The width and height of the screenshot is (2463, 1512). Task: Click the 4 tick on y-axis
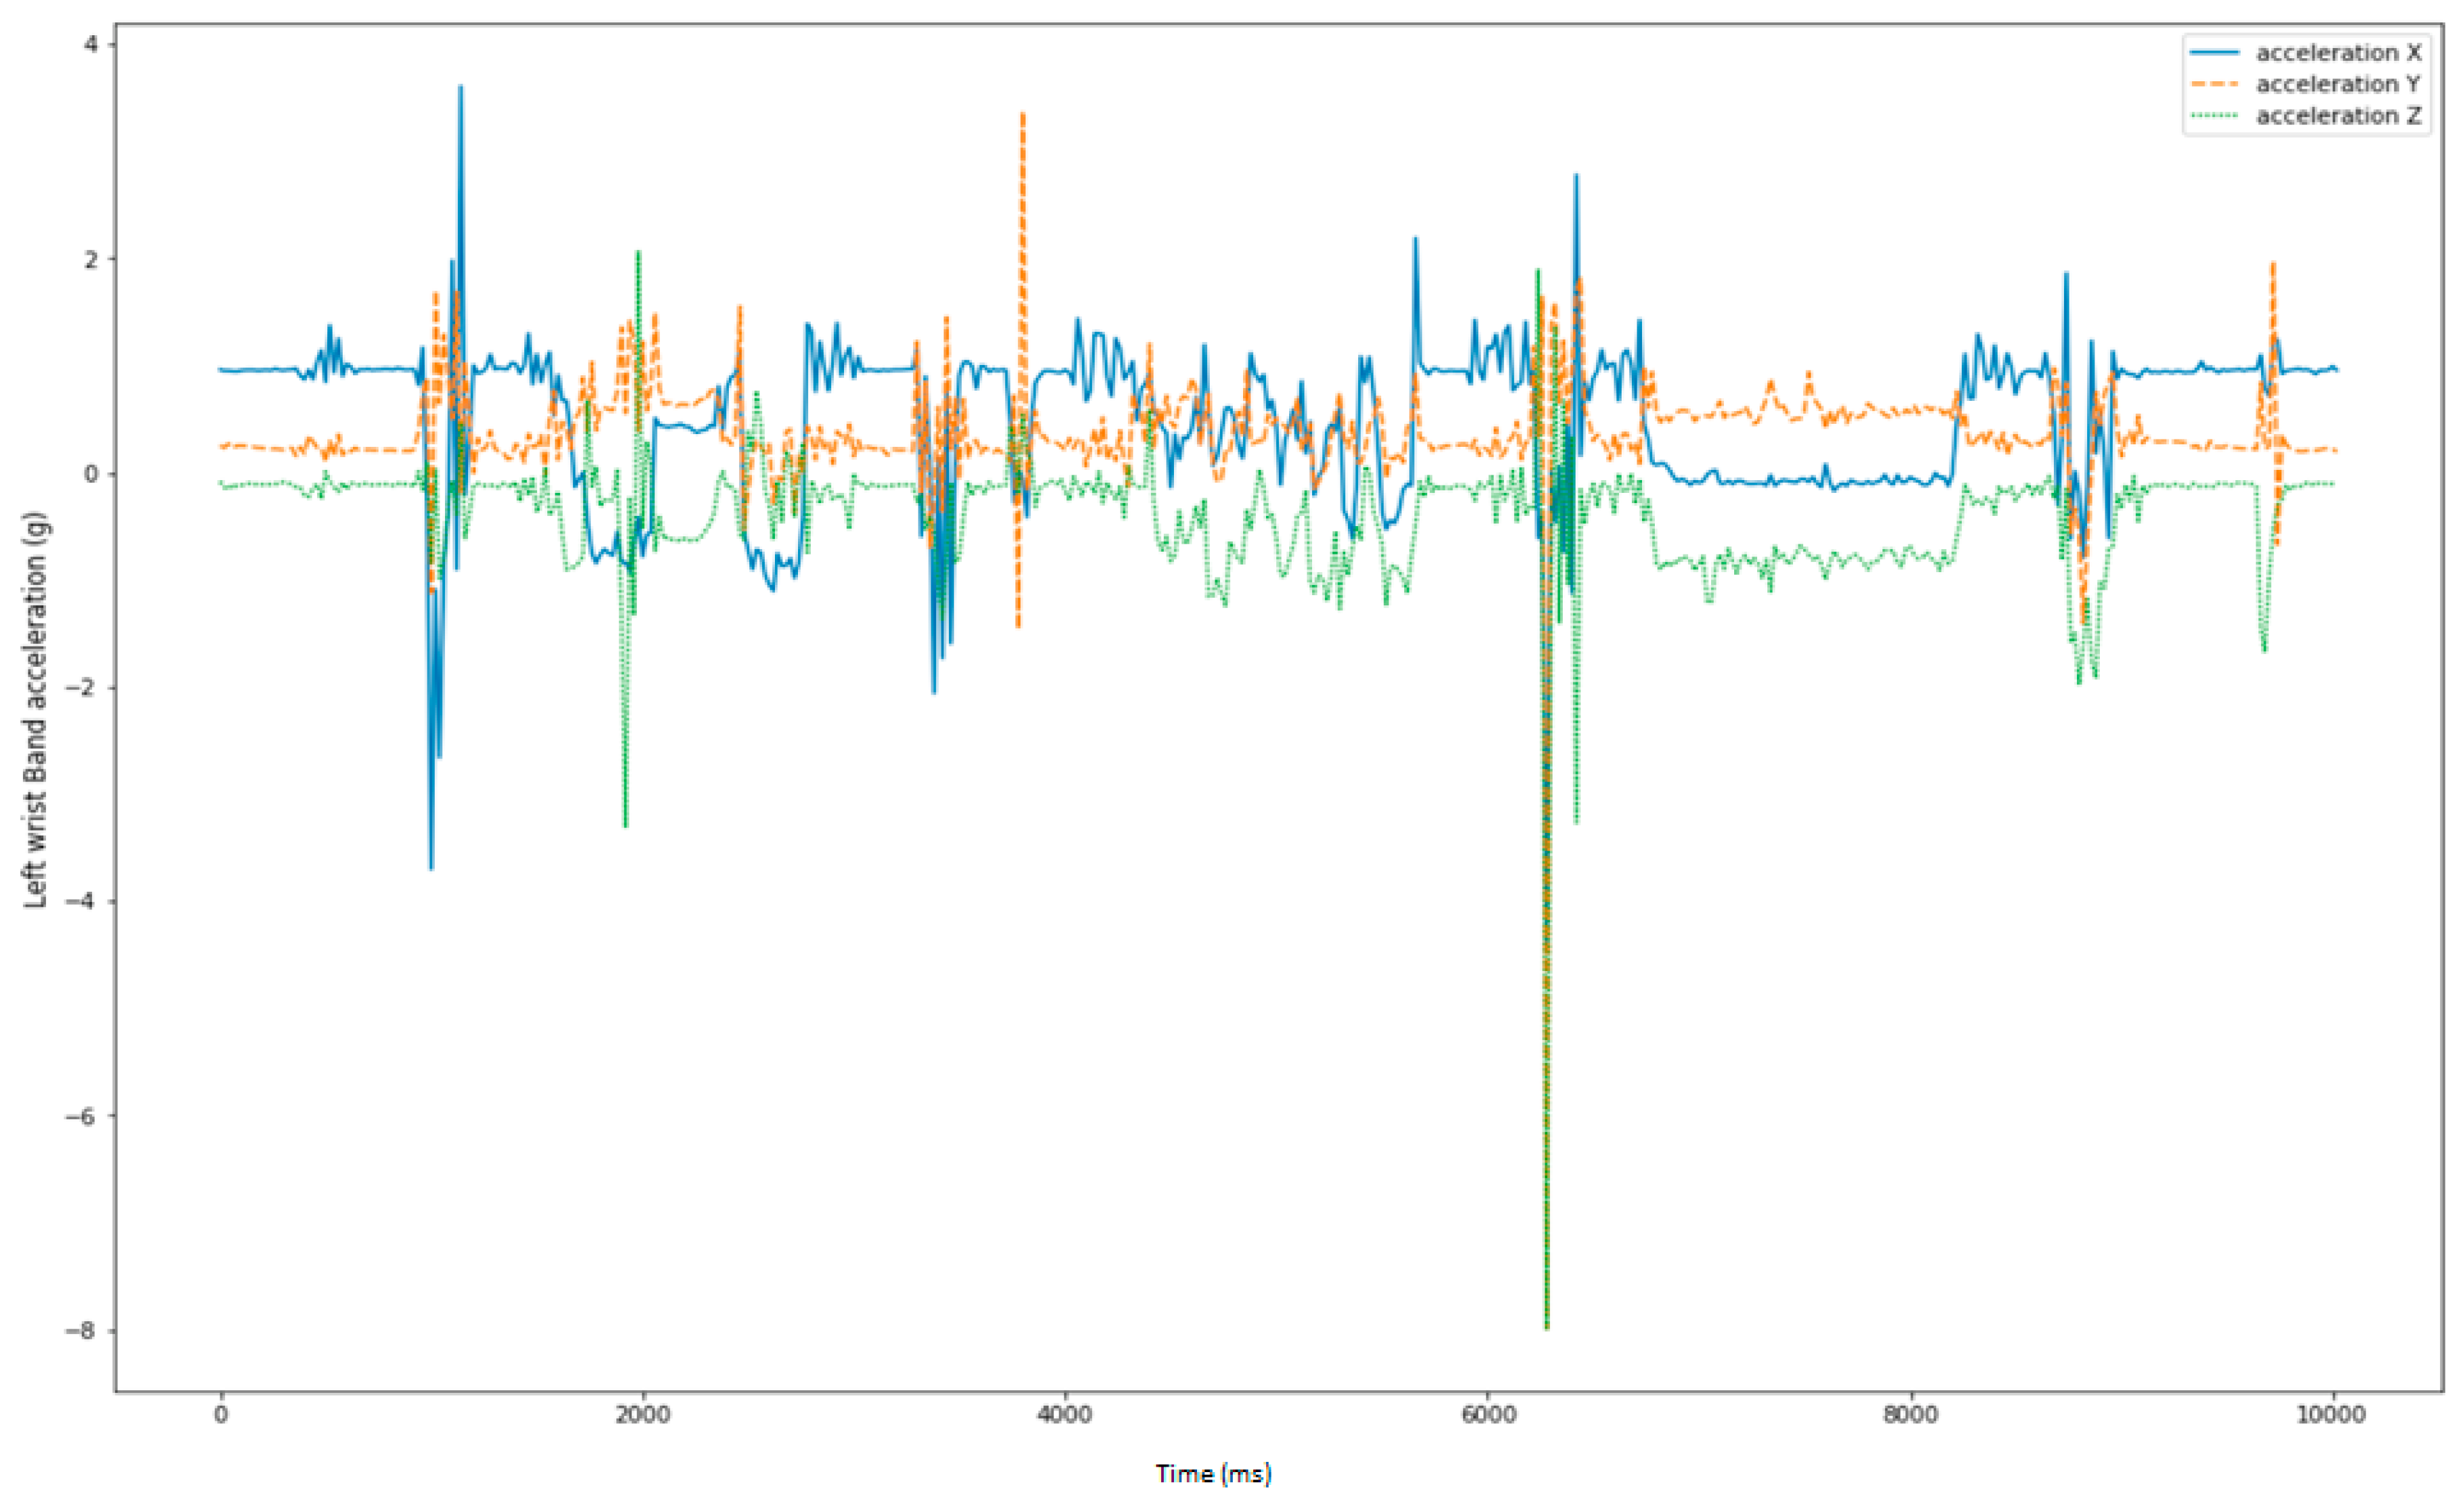(91, 44)
